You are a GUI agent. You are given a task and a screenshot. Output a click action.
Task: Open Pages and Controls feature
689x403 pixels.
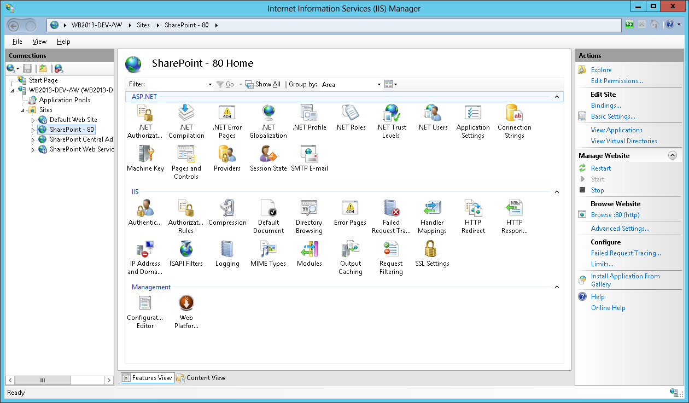tap(186, 162)
